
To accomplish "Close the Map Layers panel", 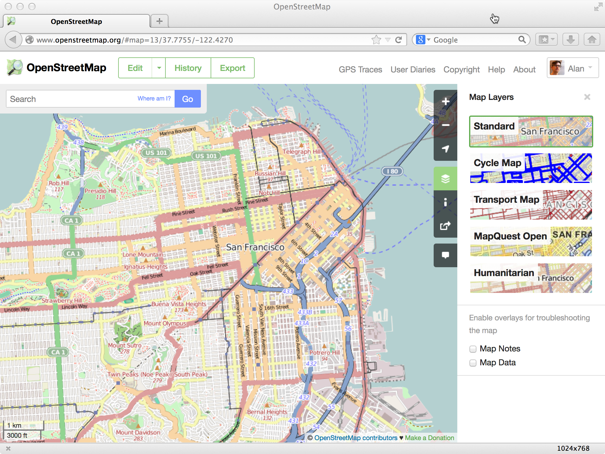I will [x=587, y=97].
